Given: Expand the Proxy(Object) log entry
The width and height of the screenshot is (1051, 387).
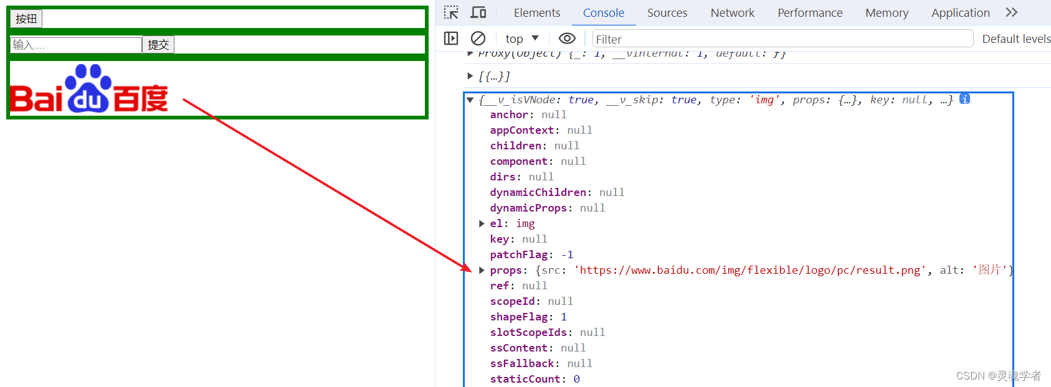Looking at the screenshot, I should coord(470,54).
